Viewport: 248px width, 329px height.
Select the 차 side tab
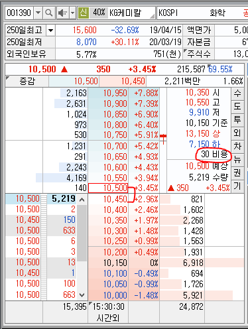tap(237, 147)
